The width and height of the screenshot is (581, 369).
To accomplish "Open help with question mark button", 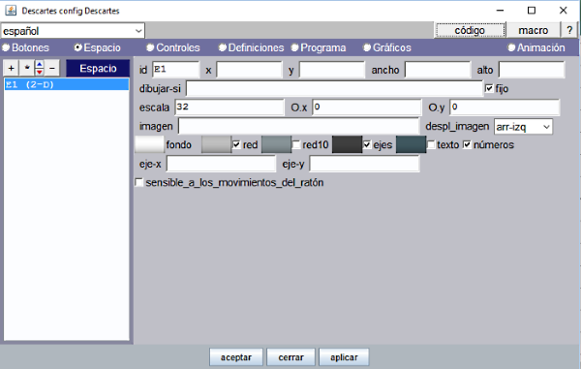I will click(x=569, y=30).
